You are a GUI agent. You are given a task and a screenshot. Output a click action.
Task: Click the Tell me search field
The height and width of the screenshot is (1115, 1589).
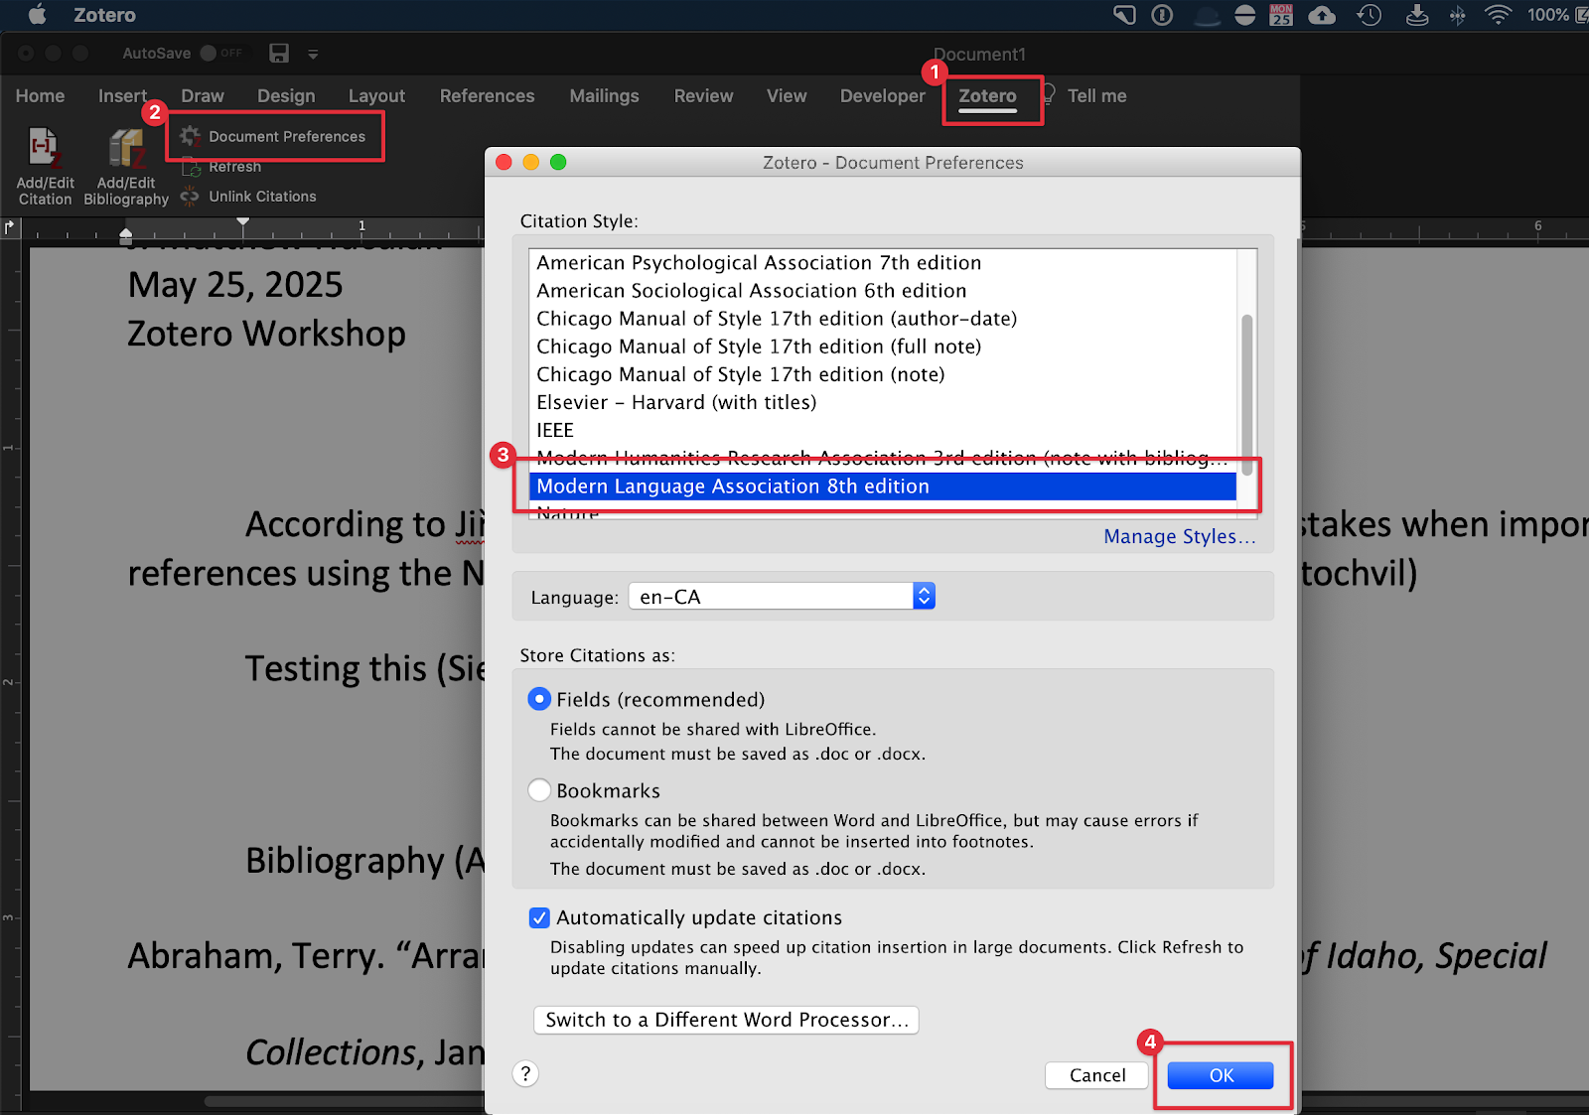pos(1096,95)
